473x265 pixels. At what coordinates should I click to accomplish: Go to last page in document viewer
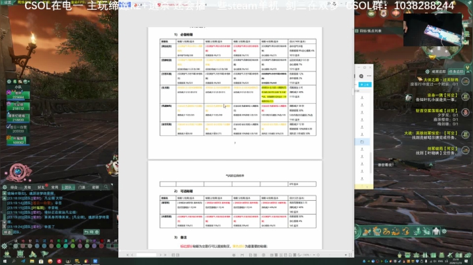pyautogui.click(x=165, y=255)
